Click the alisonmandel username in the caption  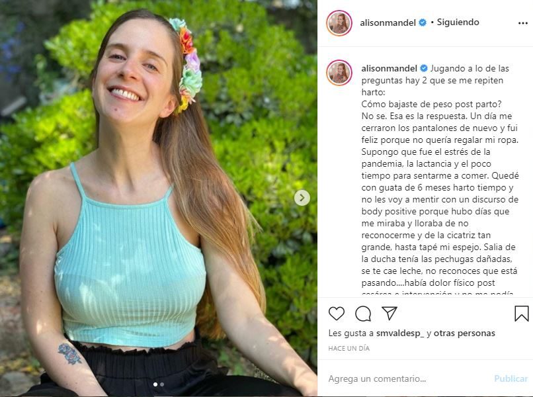tap(389, 68)
